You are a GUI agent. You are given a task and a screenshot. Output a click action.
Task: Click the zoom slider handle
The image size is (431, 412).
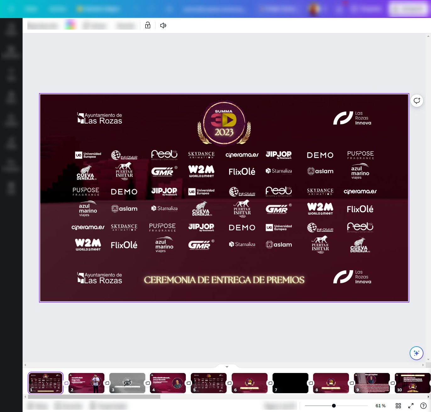point(334,406)
